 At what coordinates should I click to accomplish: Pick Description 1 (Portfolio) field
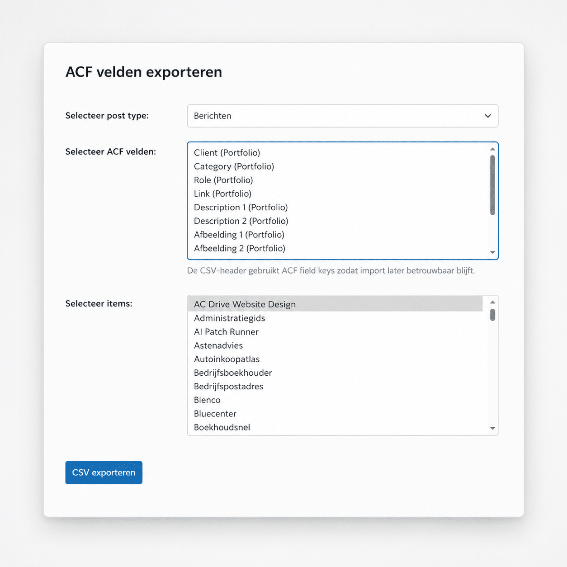tap(241, 207)
